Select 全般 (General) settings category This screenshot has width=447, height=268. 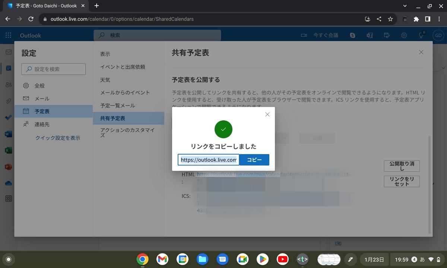[54, 86]
